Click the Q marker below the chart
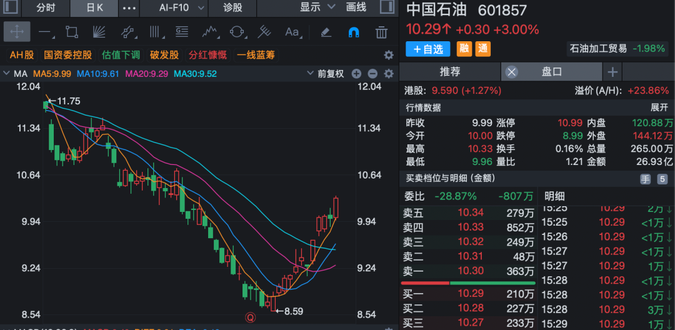675x330 pixels. 251,317
